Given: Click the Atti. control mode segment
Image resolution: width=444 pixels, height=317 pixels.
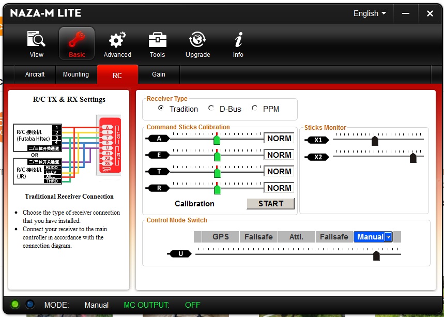Looking at the screenshot, I should (x=297, y=237).
